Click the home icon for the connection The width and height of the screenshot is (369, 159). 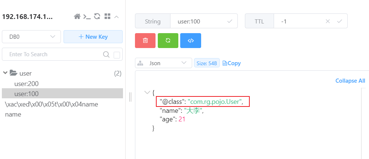77,16
